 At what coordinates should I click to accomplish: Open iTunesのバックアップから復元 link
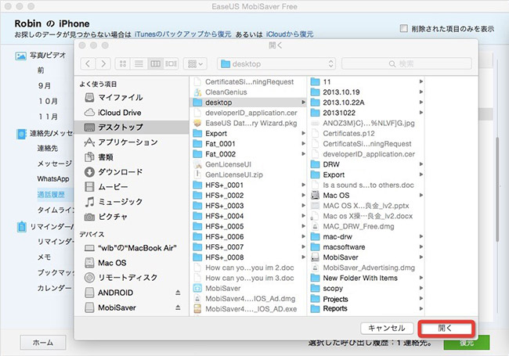coord(182,34)
